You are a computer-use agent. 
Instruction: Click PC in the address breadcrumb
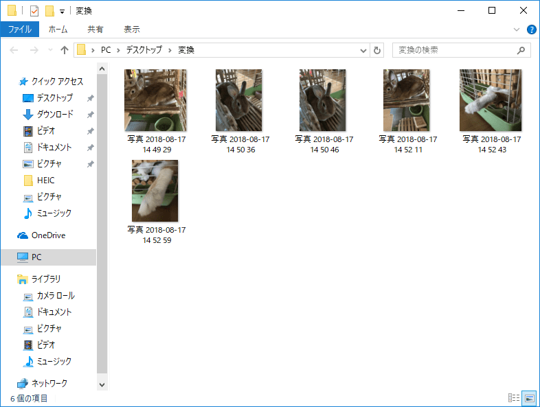[x=106, y=50]
